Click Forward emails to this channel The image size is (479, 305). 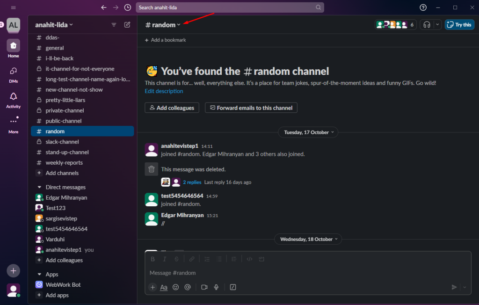(251, 108)
